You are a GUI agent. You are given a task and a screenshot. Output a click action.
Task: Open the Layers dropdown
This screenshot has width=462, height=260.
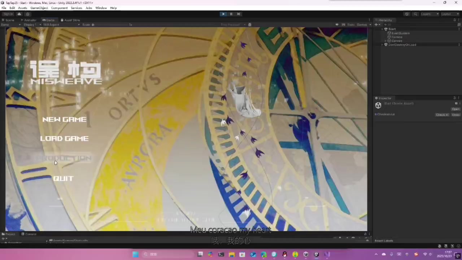pos(430,14)
